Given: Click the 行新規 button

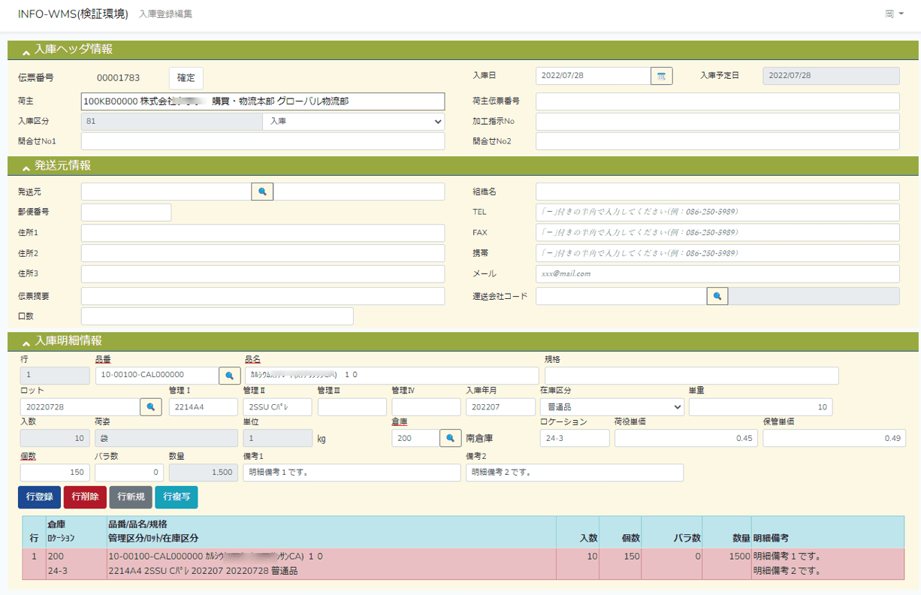Looking at the screenshot, I should coord(131,497).
